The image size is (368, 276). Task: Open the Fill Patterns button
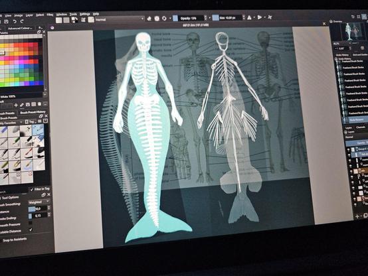click(66, 20)
